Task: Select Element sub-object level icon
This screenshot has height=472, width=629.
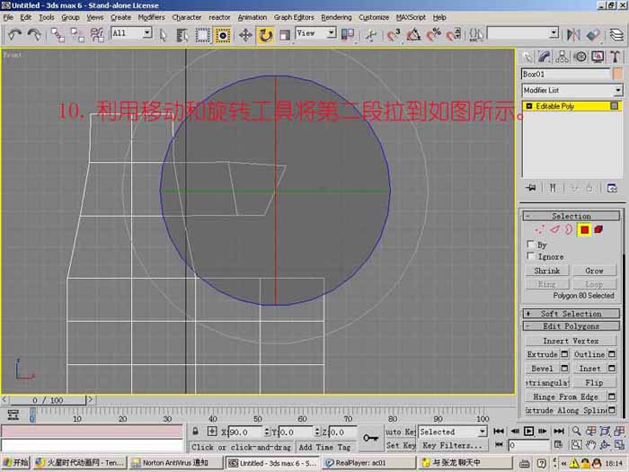Action: point(598,229)
